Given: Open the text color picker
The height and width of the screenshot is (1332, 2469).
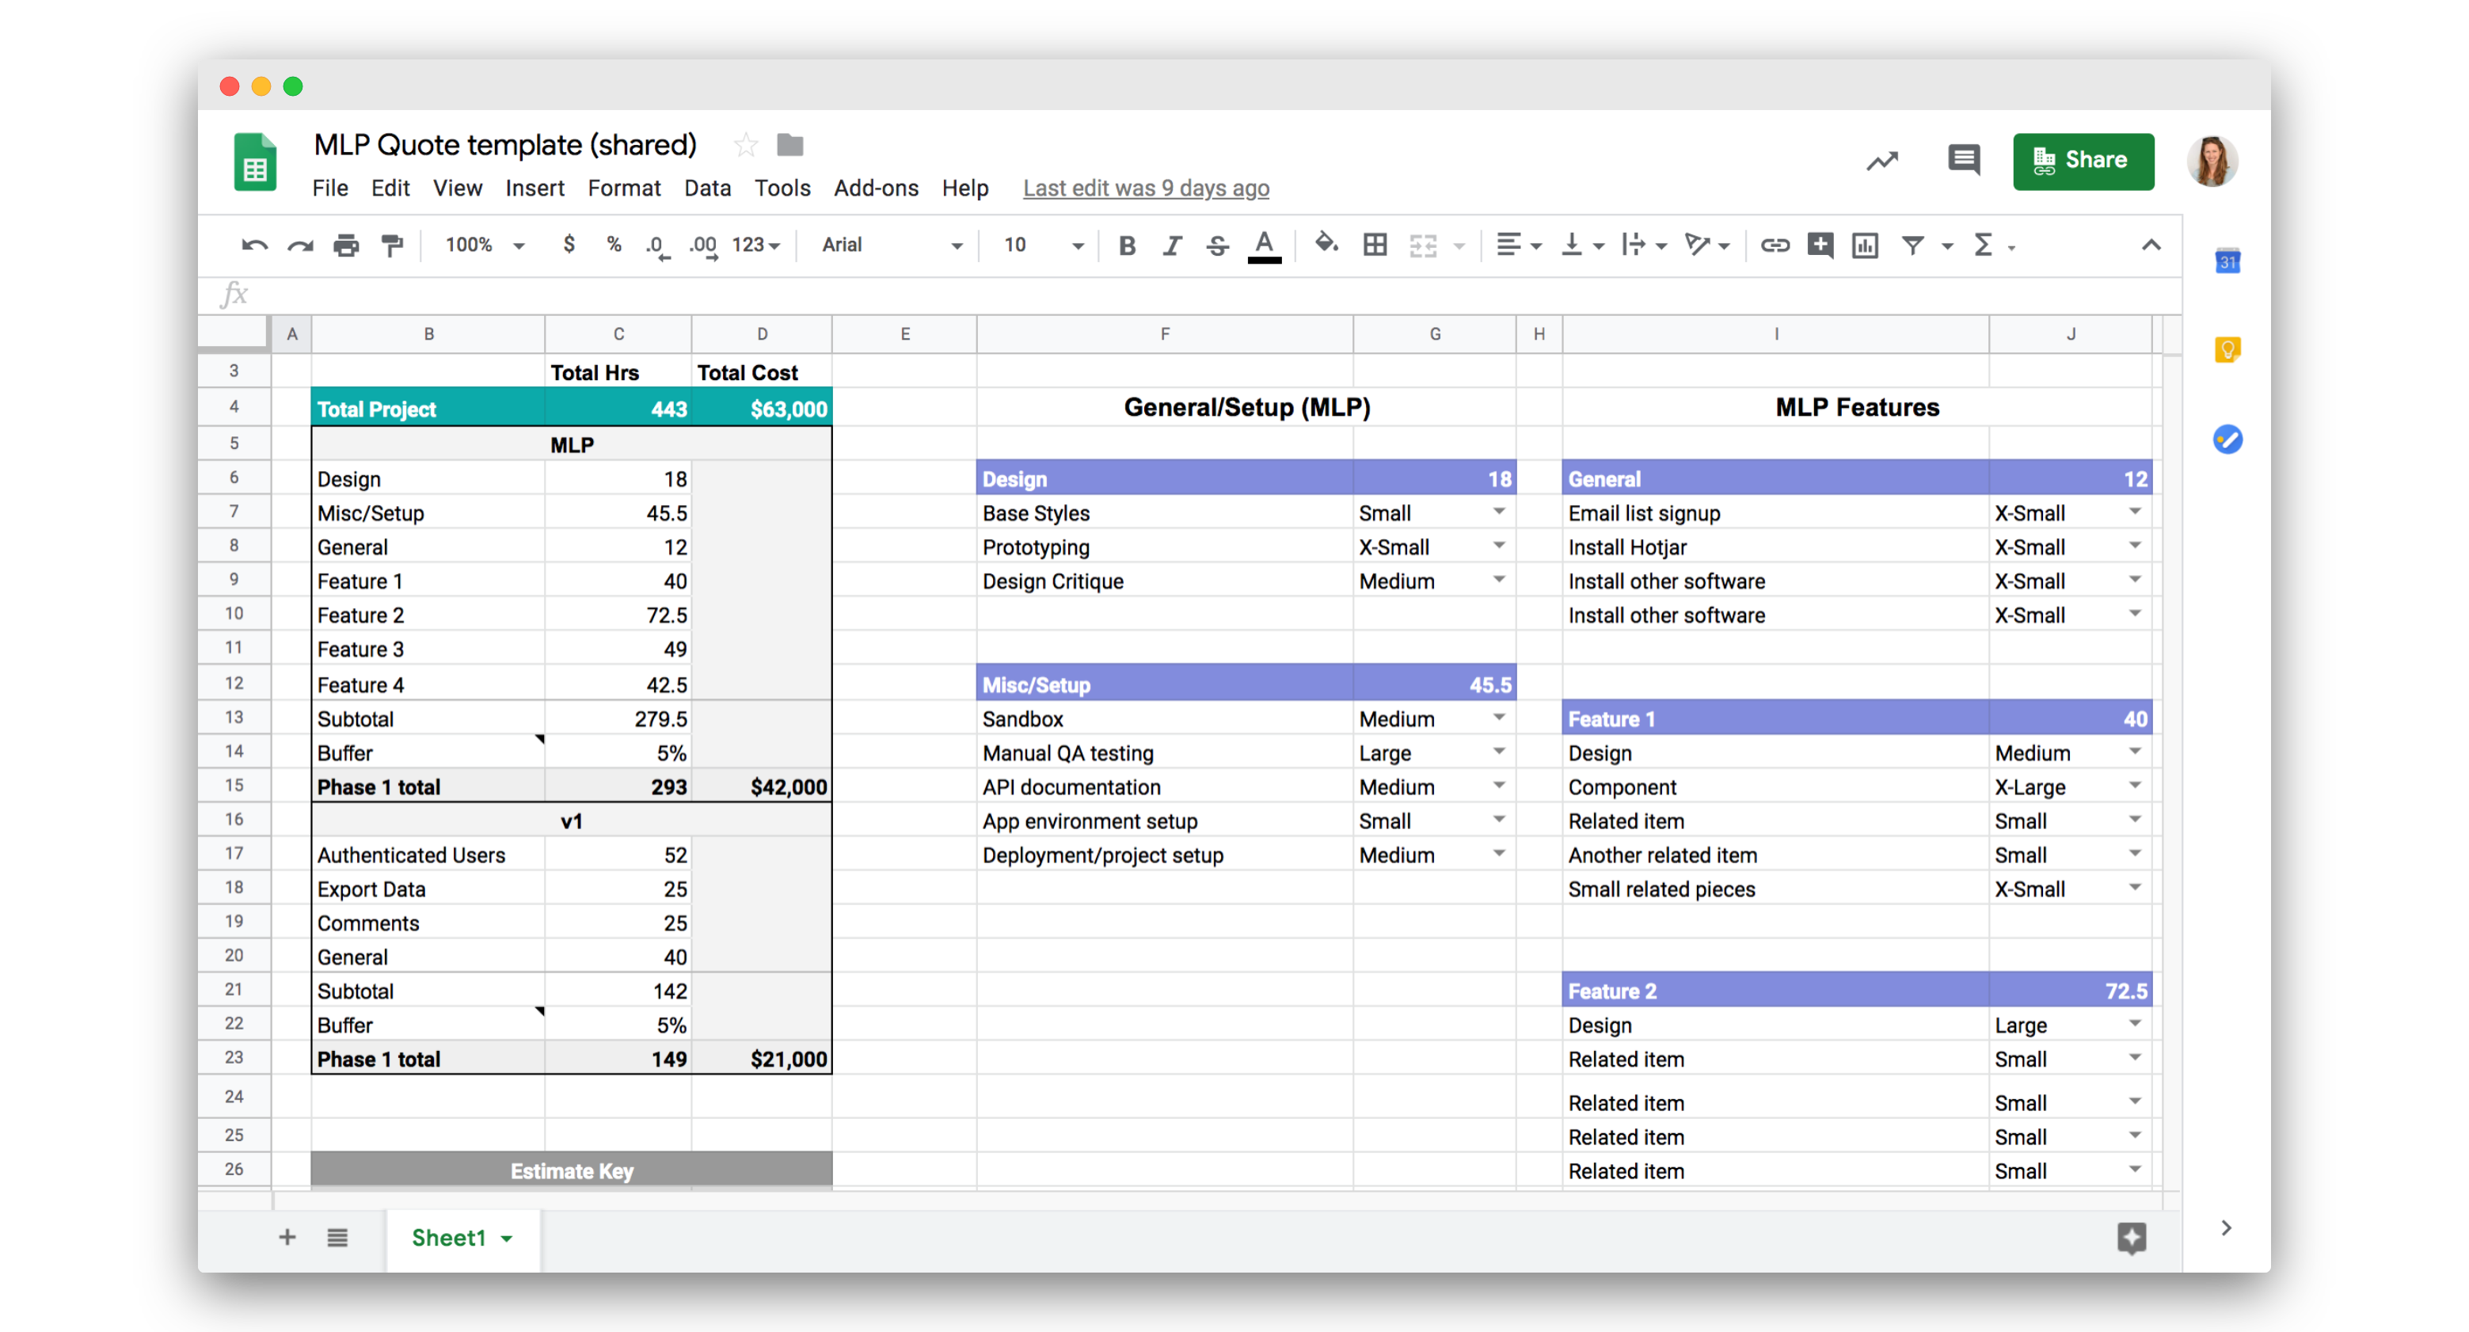Looking at the screenshot, I should point(1265,246).
